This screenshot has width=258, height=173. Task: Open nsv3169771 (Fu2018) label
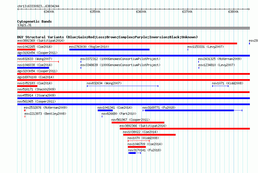[x=159, y=108]
